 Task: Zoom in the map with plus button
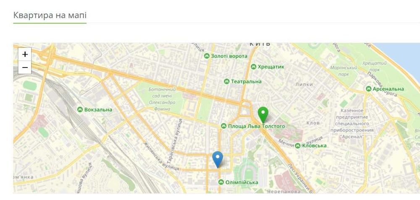click(x=25, y=54)
